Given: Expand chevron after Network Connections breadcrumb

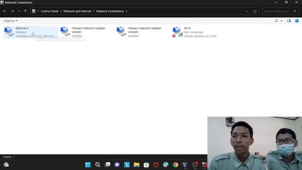Looking at the screenshot, I should 126,11.
